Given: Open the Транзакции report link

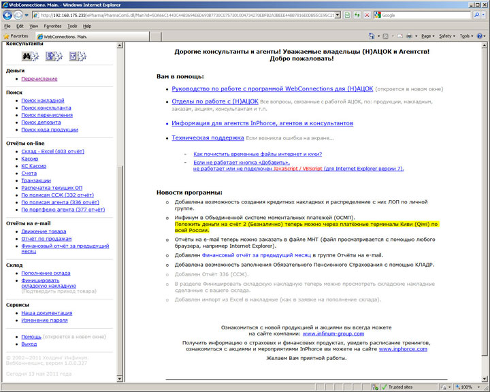Looking at the screenshot, I should [36, 180].
